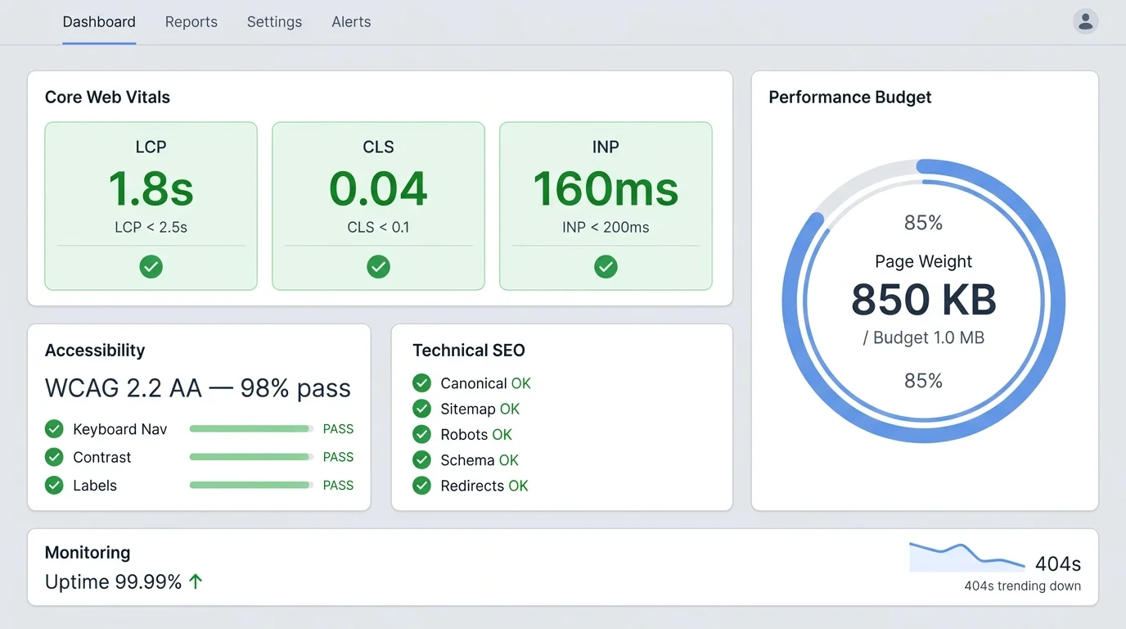
Task: Click PASS next to Labels
Action: pos(338,485)
